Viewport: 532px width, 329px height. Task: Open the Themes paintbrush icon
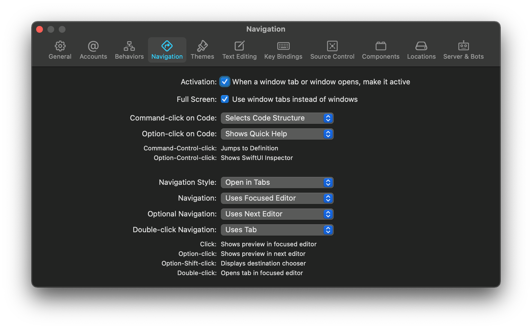[202, 49]
